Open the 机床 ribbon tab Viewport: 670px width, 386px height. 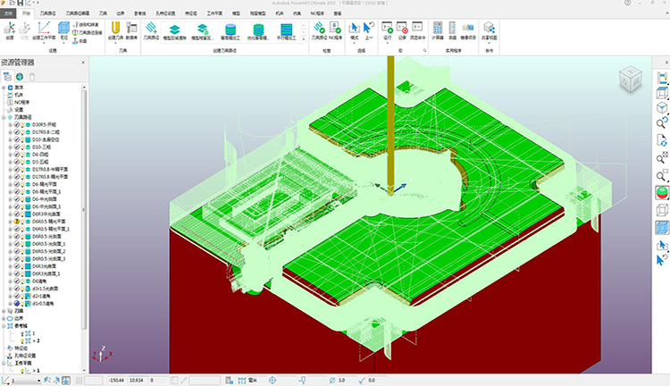(x=280, y=13)
